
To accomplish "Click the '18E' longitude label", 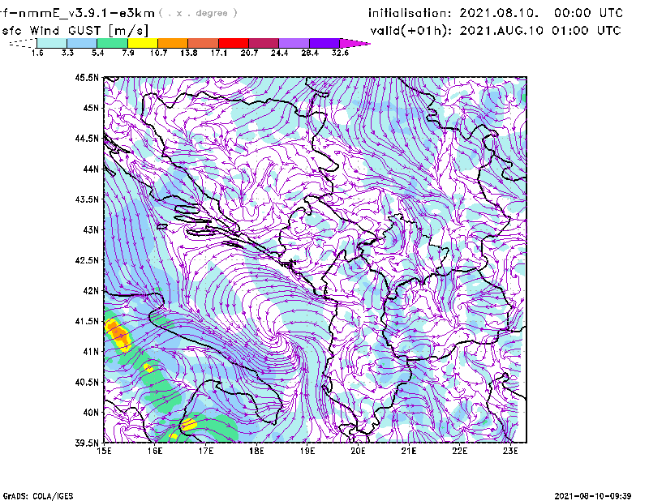I will click(x=256, y=451).
